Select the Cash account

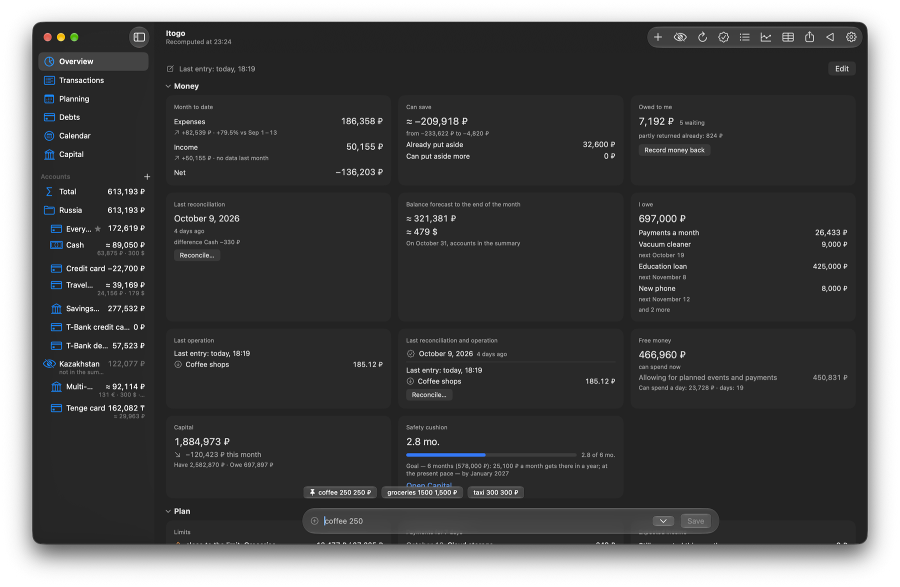(93, 248)
